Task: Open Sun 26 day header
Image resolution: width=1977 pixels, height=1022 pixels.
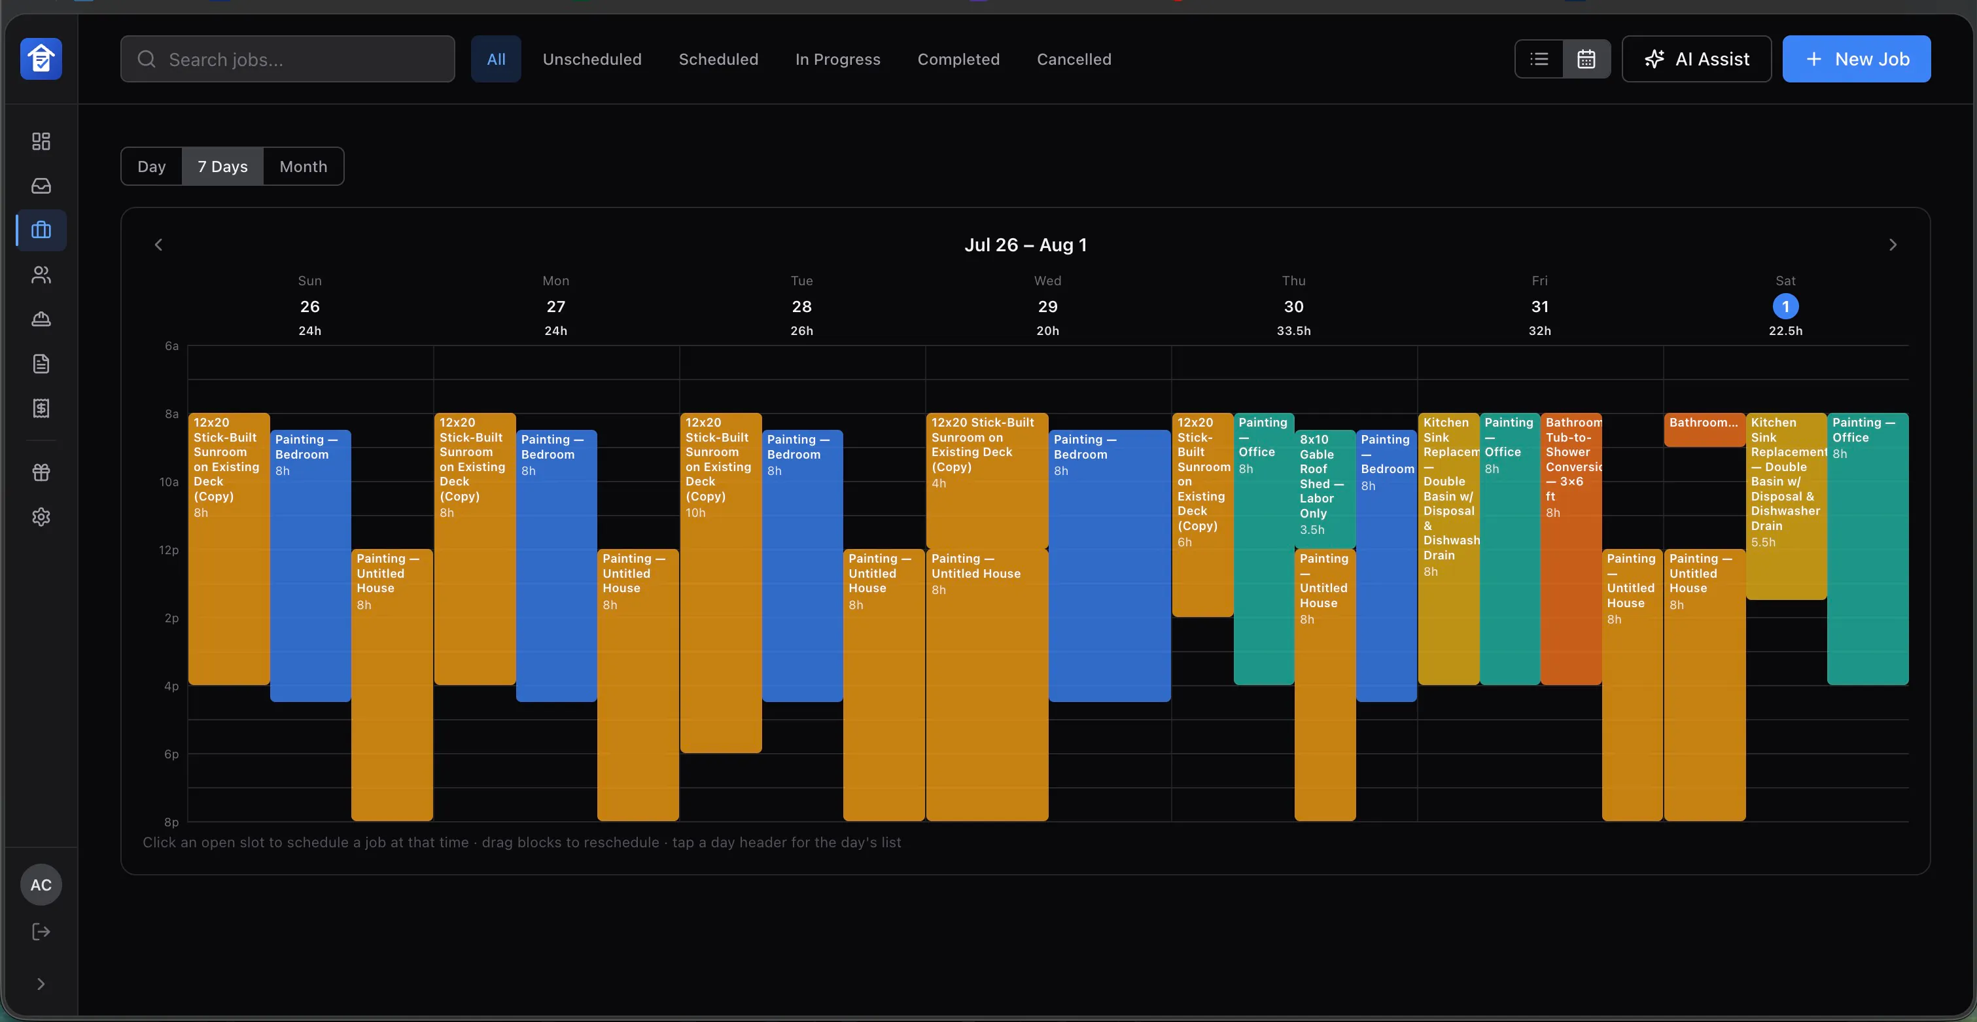Action: 310,306
